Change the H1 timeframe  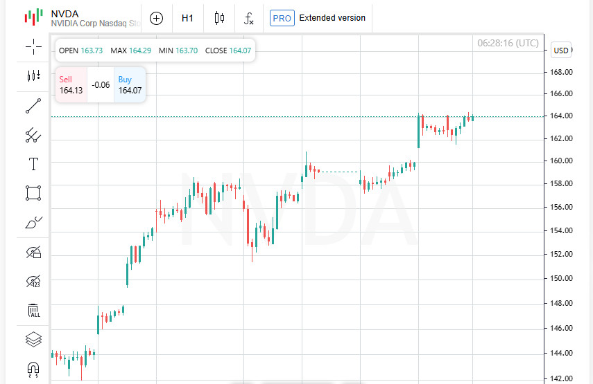[x=187, y=18]
